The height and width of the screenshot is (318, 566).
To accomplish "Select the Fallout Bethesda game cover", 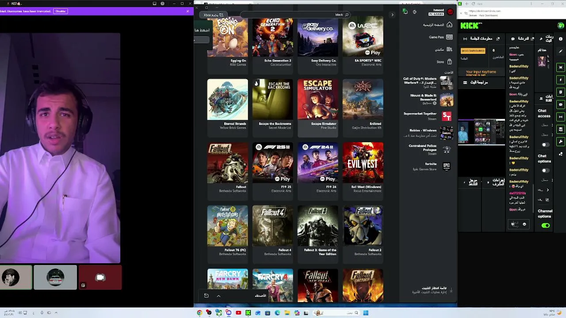I will pos(228,163).
